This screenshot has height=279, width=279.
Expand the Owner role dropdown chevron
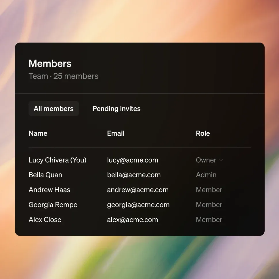tap(221, 160)
